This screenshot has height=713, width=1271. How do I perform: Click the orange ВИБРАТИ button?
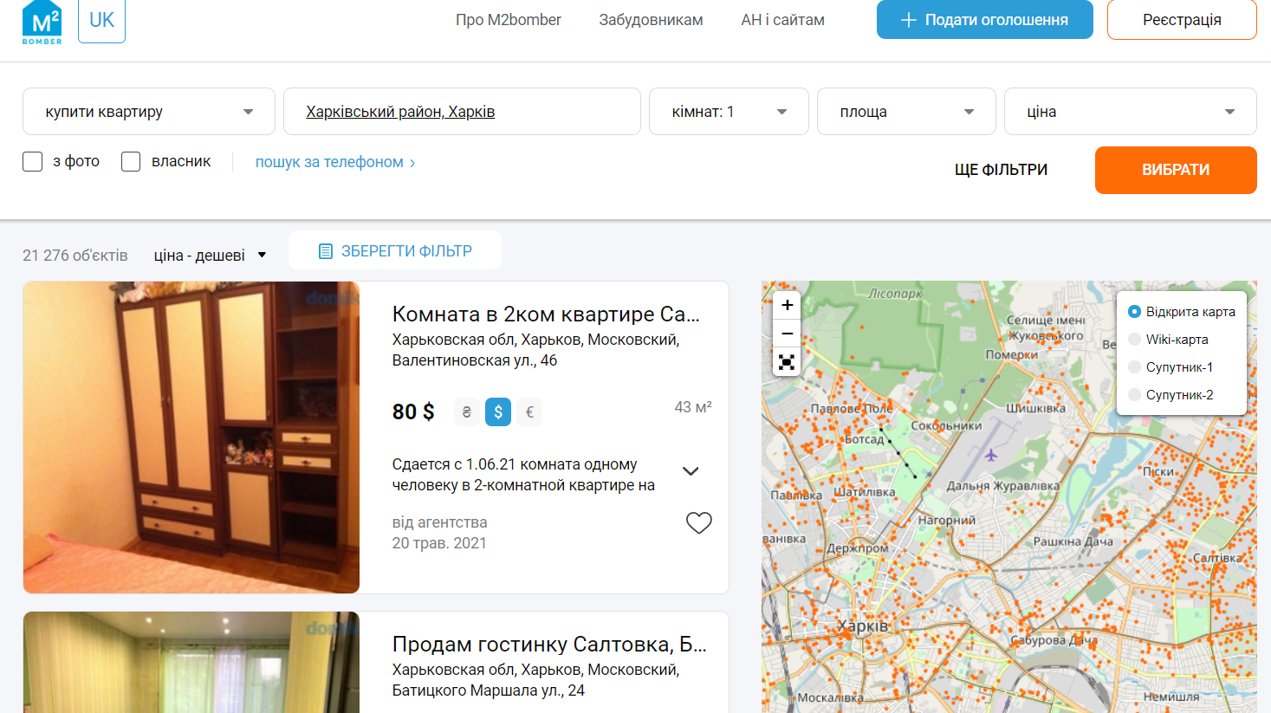tap(1175, 170)
